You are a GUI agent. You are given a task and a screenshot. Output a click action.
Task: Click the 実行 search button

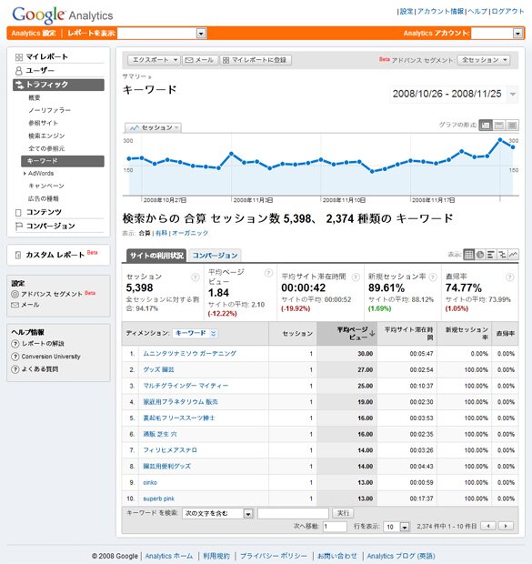(x=343, y=513)
